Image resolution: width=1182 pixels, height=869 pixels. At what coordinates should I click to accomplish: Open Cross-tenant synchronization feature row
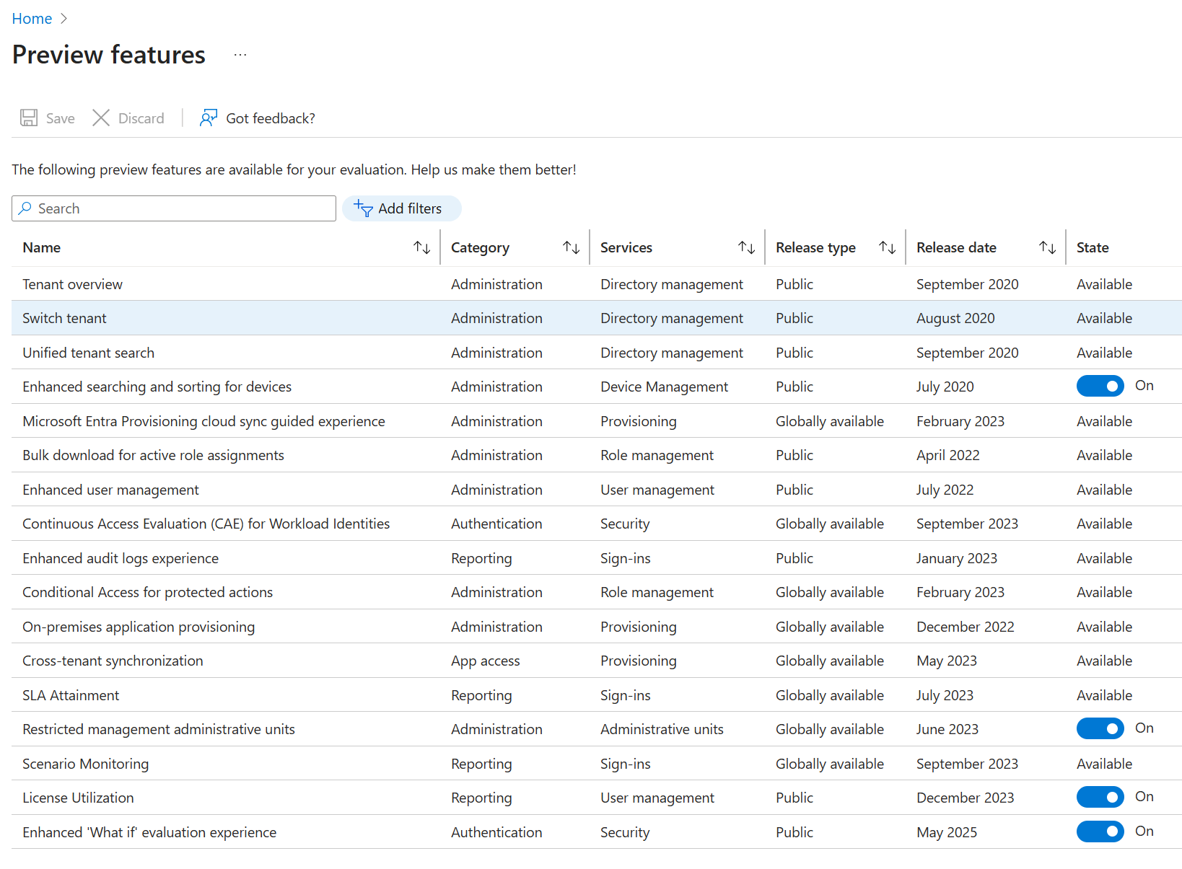(x=597, y=661)
